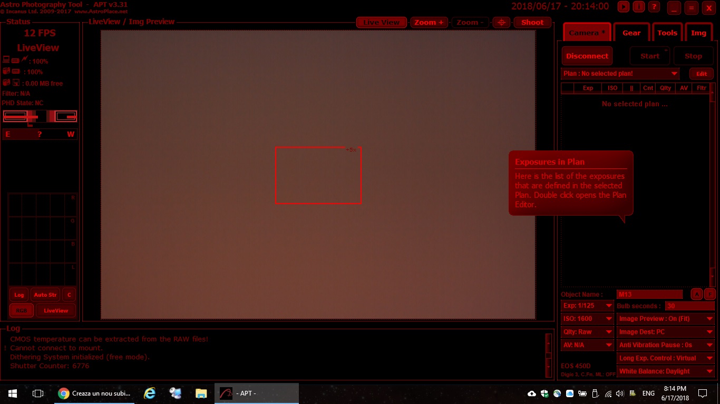Open Task View in the taskbar

(38, 393)
